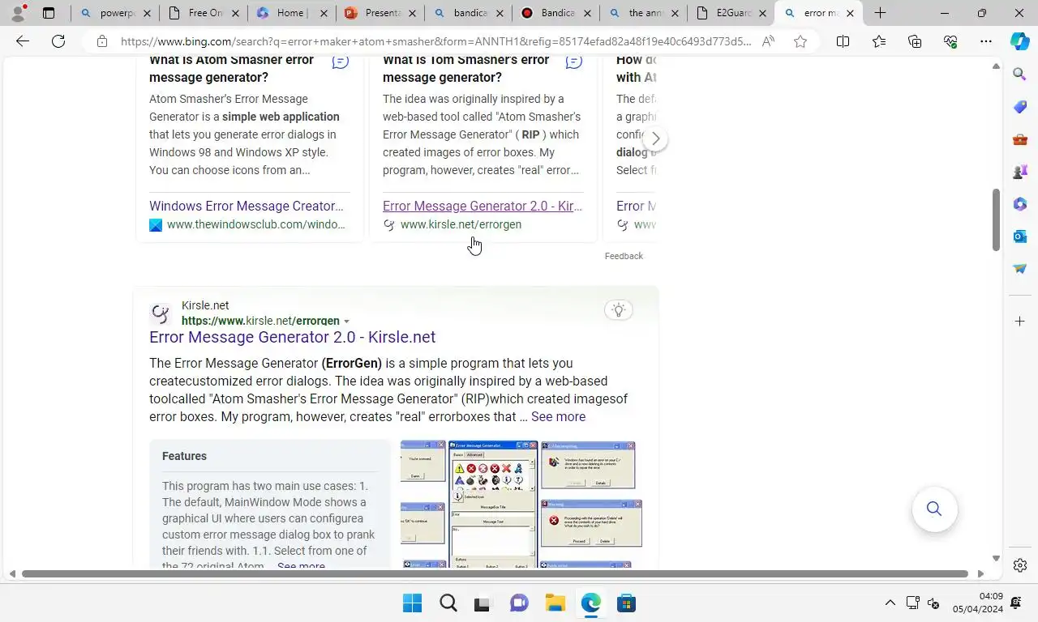Image resolution: width=1038 pixels, height=622 pixels.
Task: View site information lock icon
Action: pyautogui.click(x=101, y=41)
